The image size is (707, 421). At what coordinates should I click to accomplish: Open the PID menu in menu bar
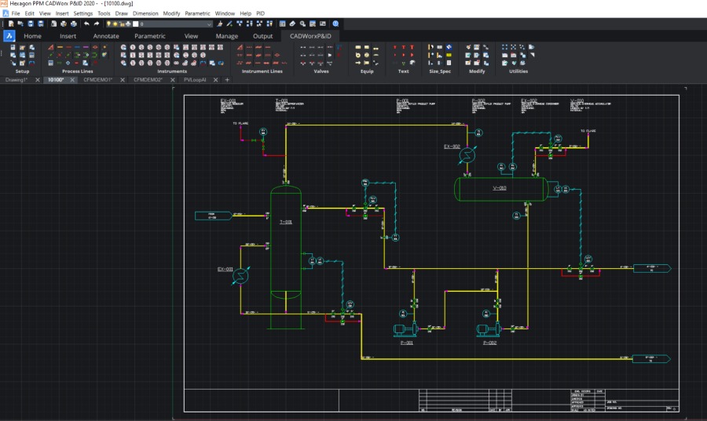[x=261, y=13]
